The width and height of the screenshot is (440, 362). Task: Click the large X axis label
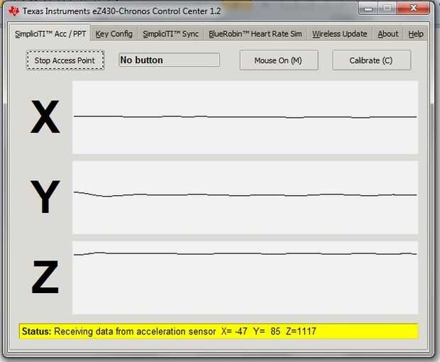point(45,116)
